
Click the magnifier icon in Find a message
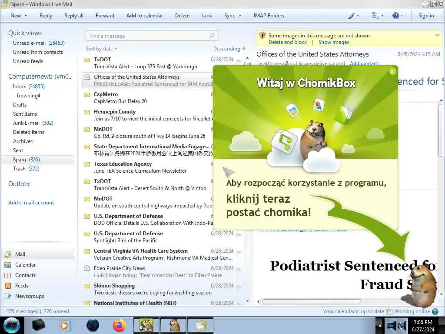pyautogui.click(x=212, y=36)
